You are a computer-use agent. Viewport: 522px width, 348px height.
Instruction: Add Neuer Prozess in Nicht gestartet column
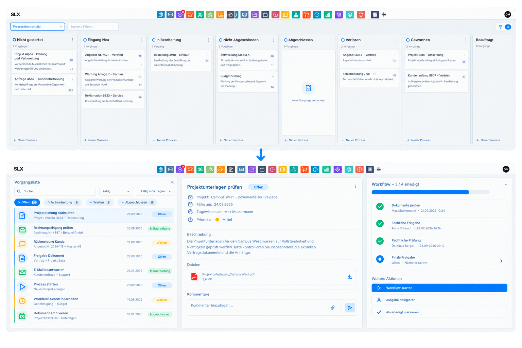pos(25,140)
